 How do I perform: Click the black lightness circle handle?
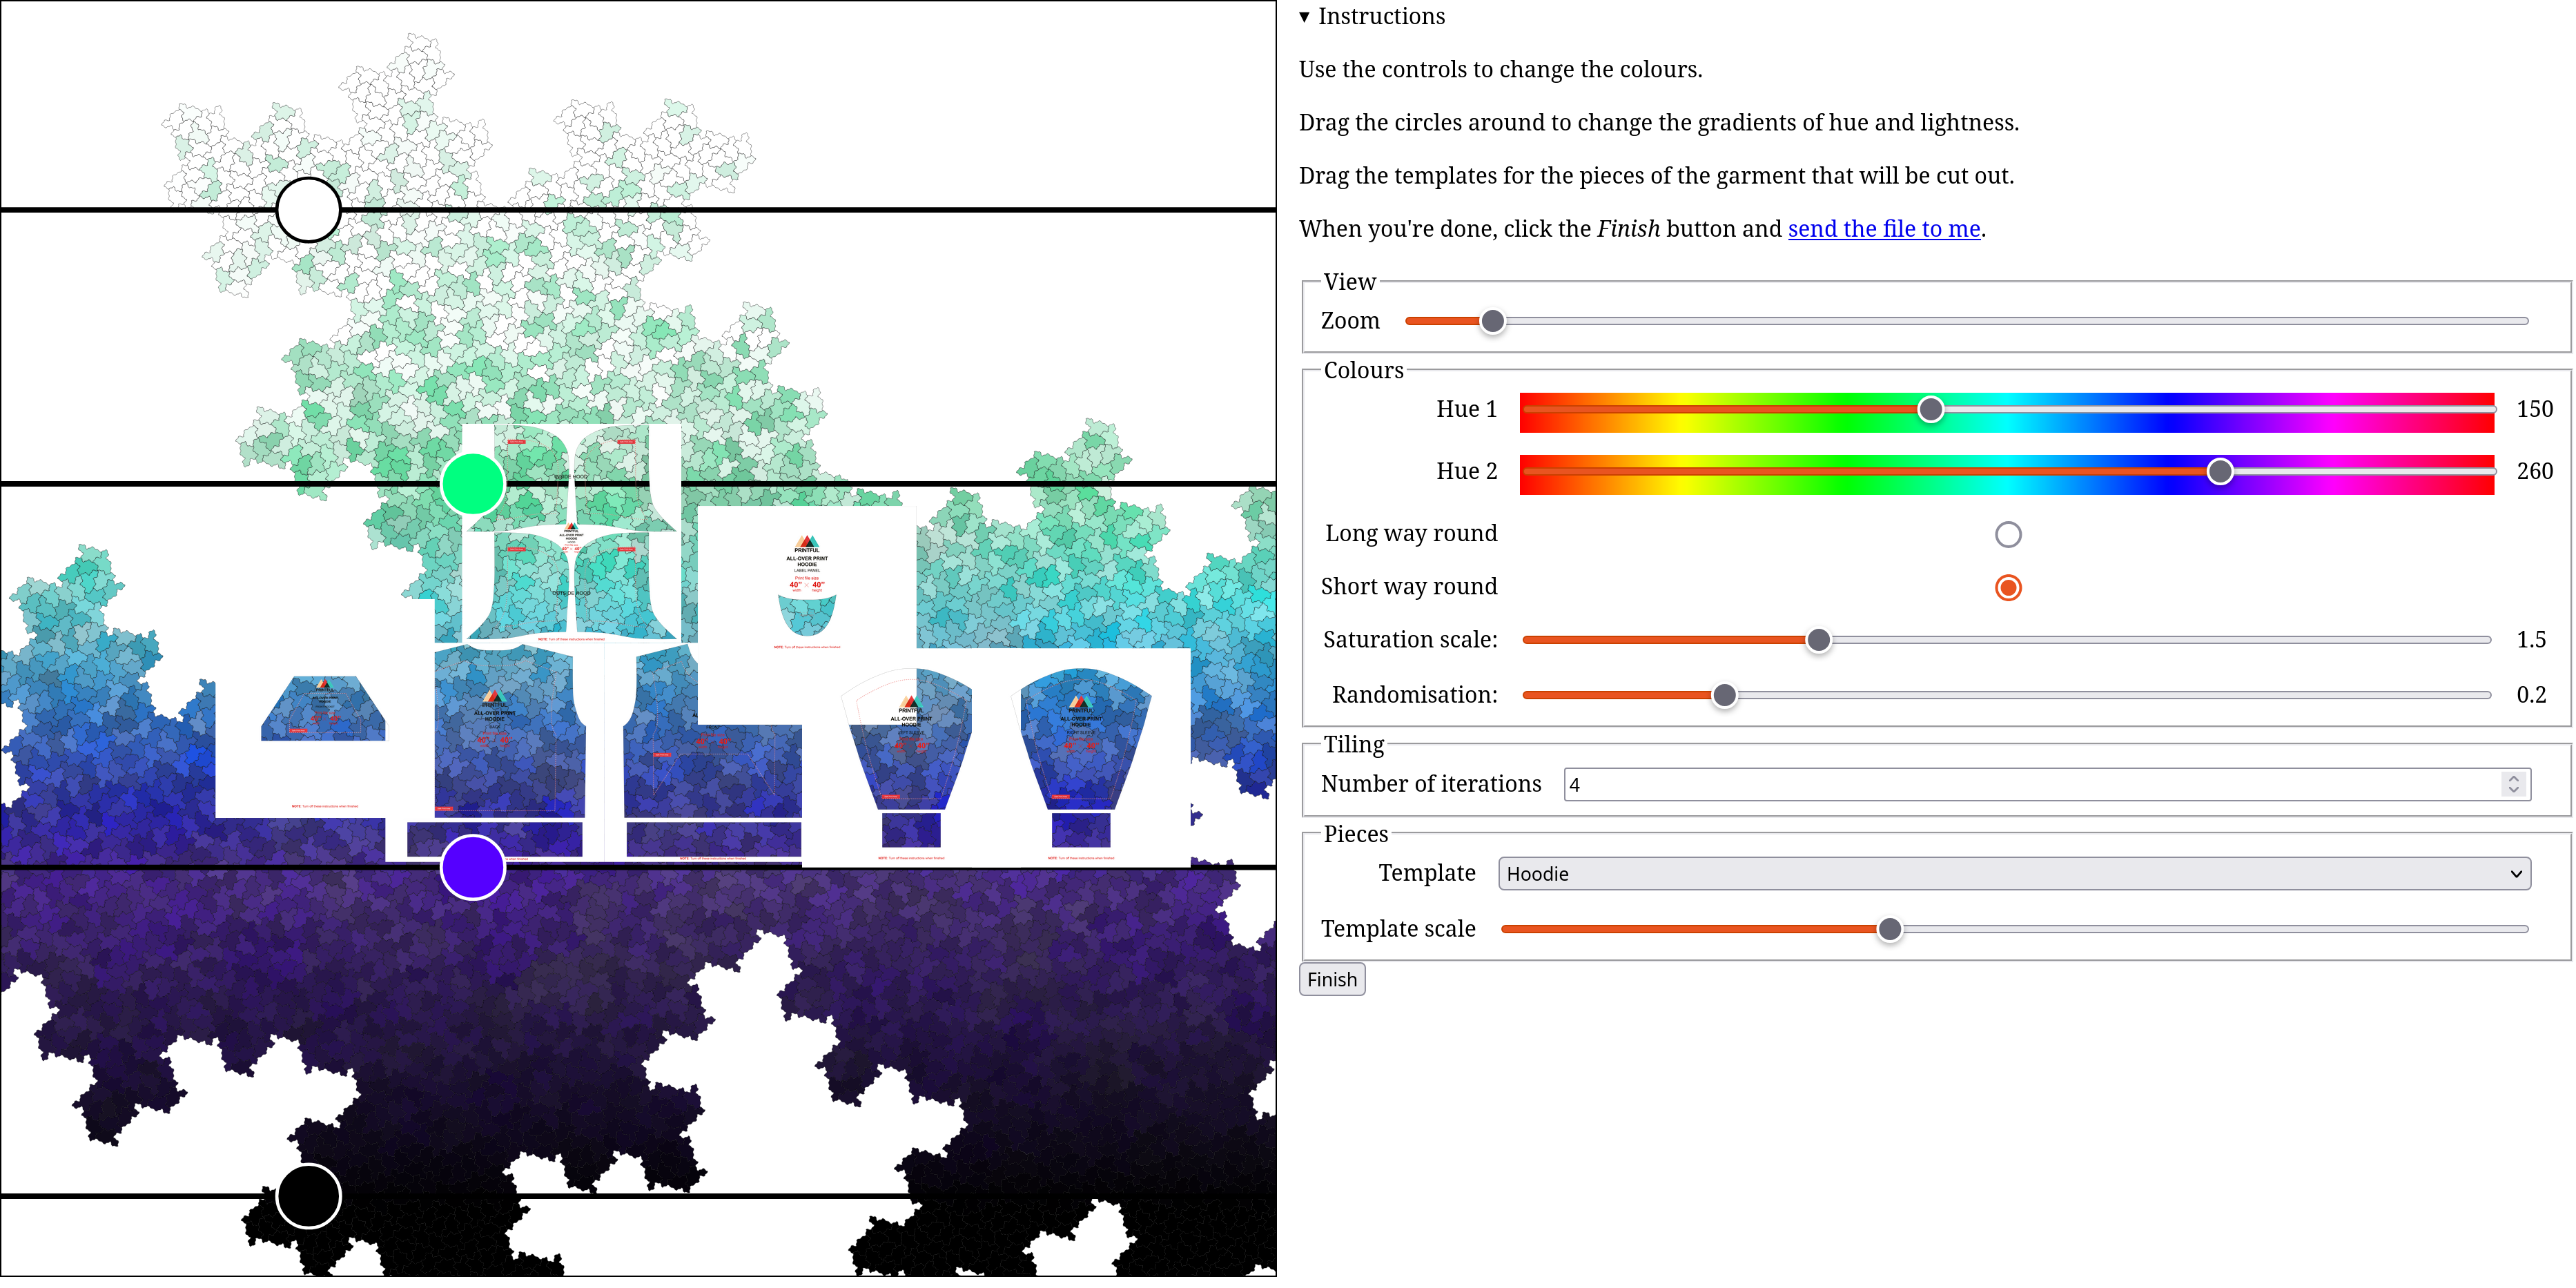[x=308, y=1195]
